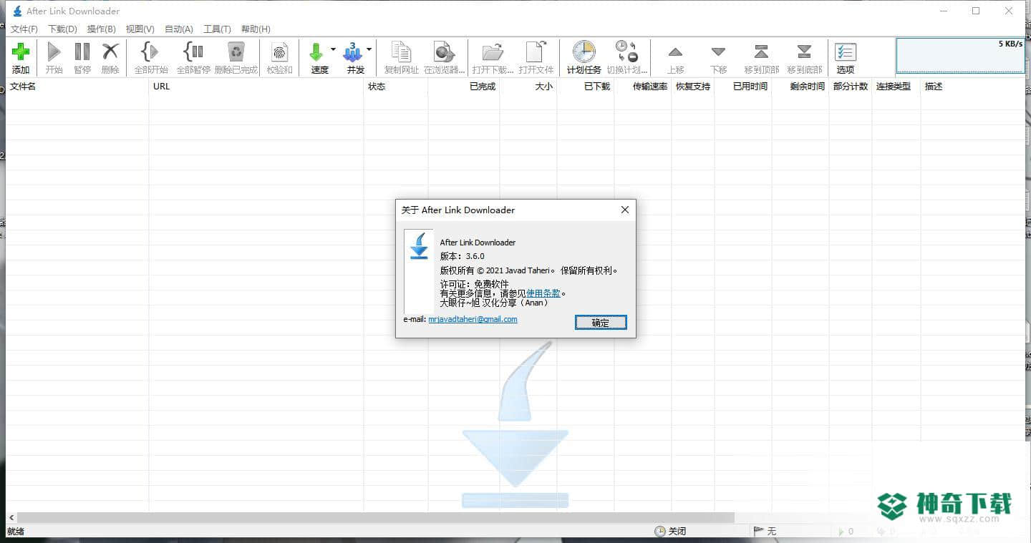This screenshot has width=1031, height=543.
Task: Click the scrollbar left arrow
Action: point(11,517)
